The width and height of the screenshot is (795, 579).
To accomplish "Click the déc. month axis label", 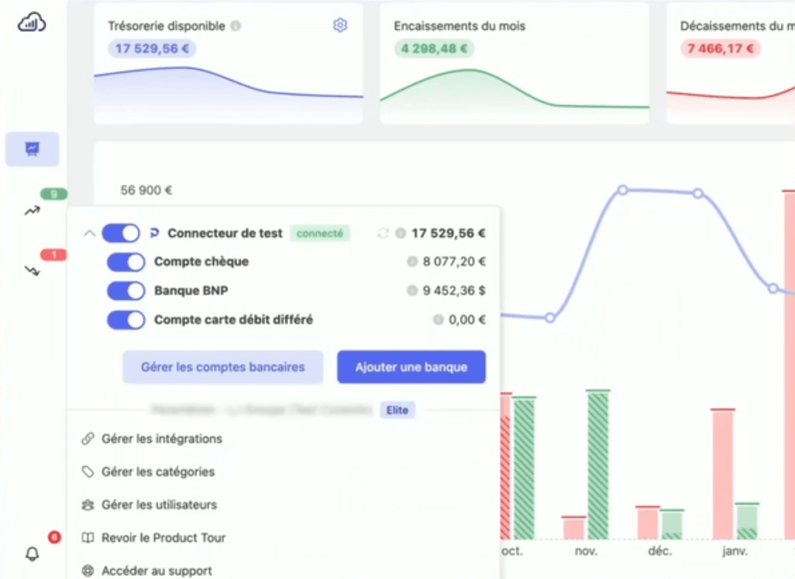I will 660,551.
